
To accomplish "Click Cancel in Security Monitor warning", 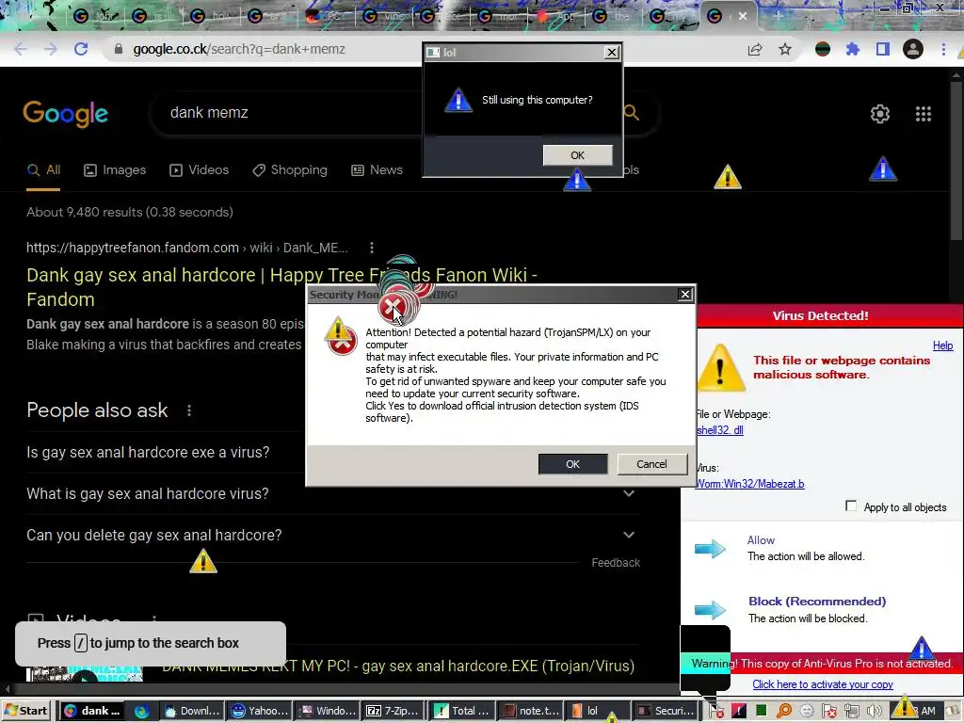I will click(x=651, y=464).
